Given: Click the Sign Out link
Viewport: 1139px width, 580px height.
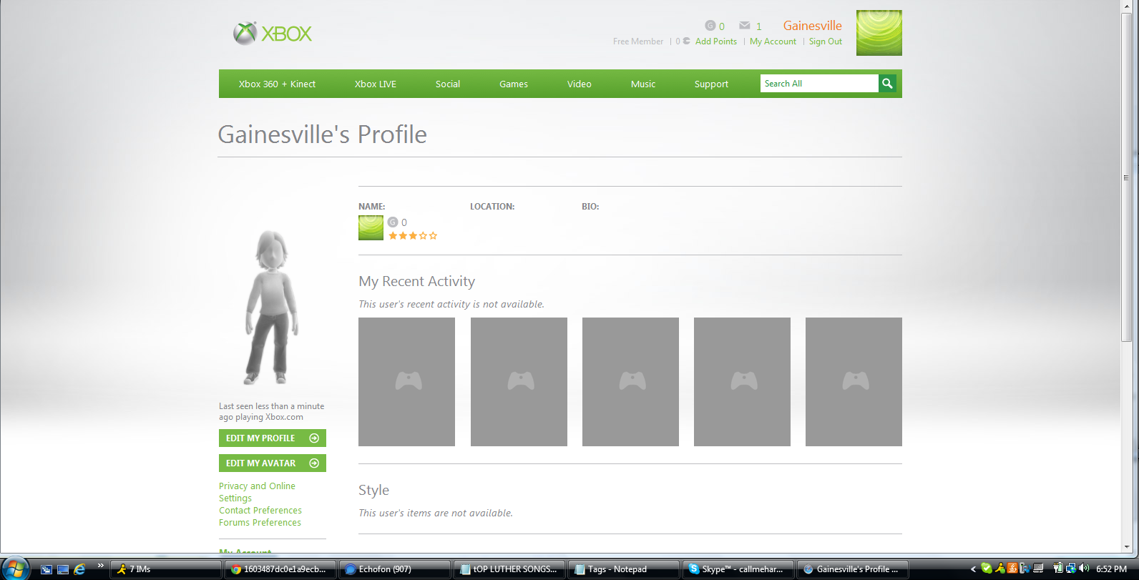Looking at the screenshot, I should coord(826,41).
